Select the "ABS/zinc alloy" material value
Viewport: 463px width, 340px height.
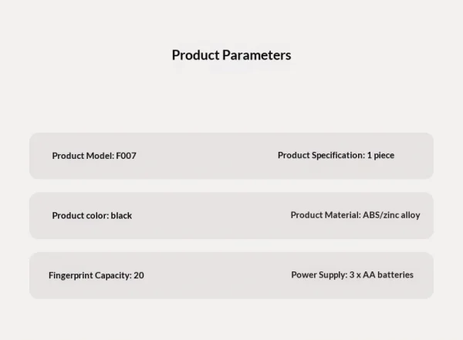click(391, 215)
